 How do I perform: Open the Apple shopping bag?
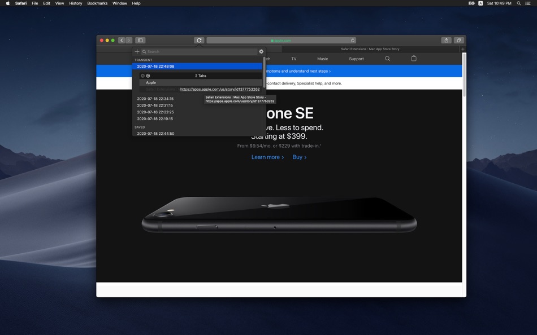tap(414, 59)
